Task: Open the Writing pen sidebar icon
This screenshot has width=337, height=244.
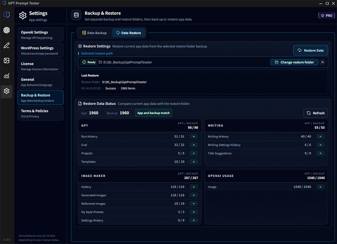Action: [x=6, y=45]
